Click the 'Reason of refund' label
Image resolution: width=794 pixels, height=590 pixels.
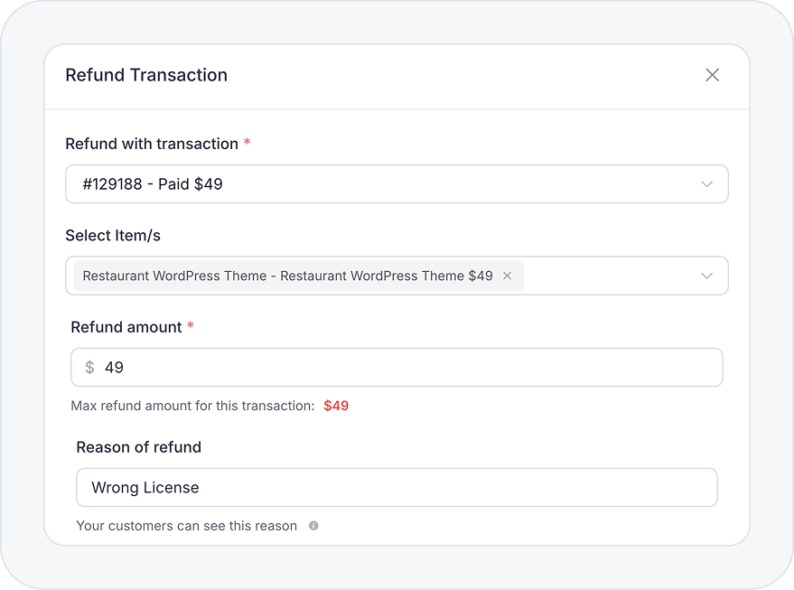(x=138, y=447)
